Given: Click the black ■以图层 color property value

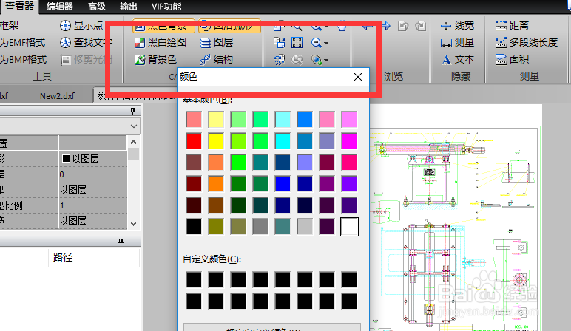Looking at the screenshot, I should [93, 159].
